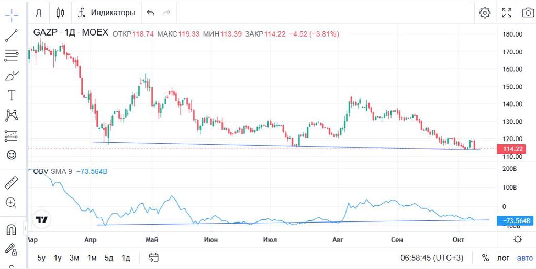Viewport: 536px width, 269px height.
Task: Enable the лог logarithmic scale
Action: [x=503, y=258]
